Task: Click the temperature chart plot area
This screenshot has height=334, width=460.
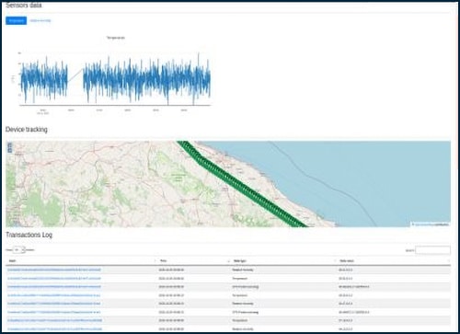Action: point(116,79)
